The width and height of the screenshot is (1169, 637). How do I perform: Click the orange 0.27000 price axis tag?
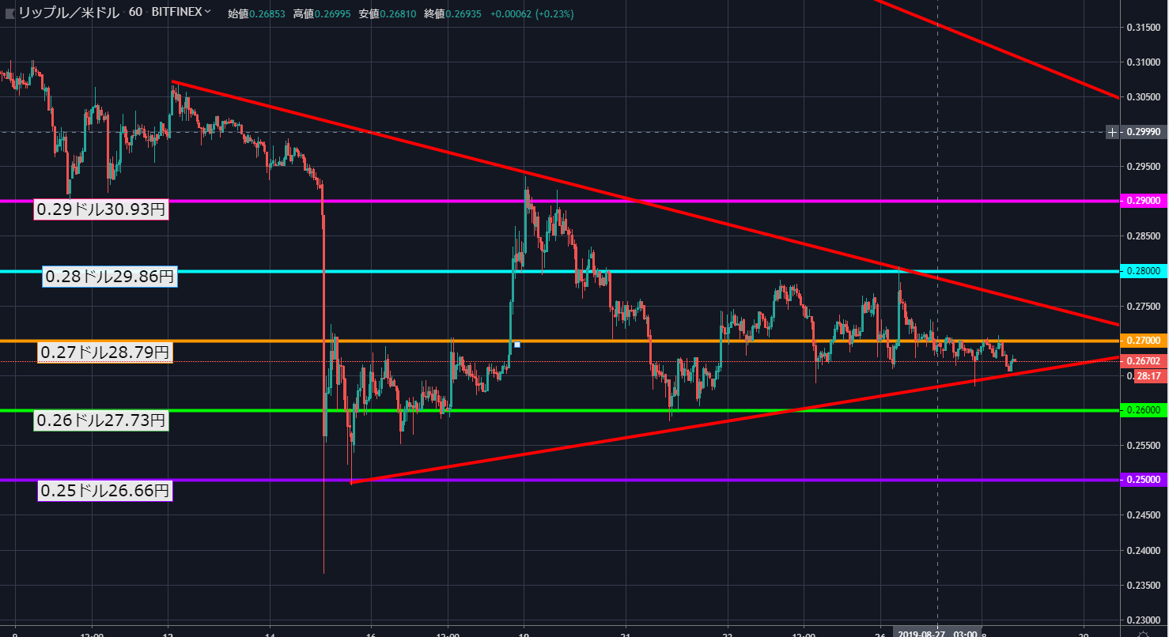1144,341
